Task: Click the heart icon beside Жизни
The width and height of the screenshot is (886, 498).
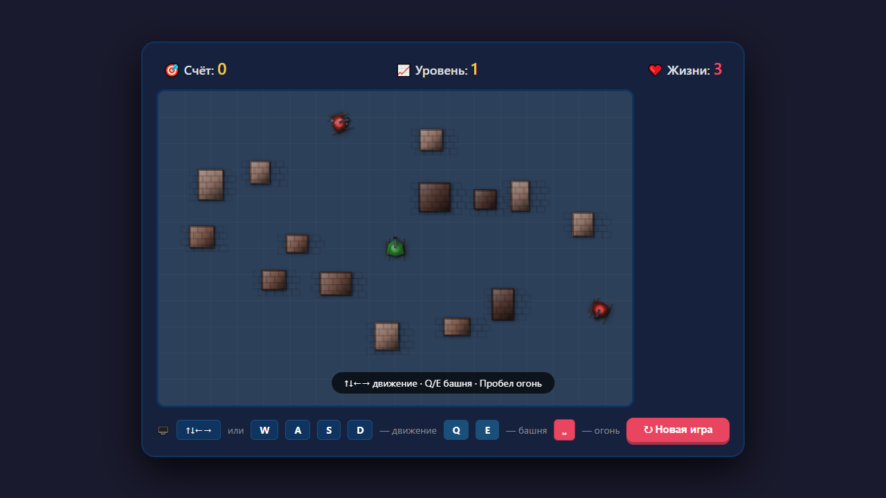Action: tap(655, 70)
